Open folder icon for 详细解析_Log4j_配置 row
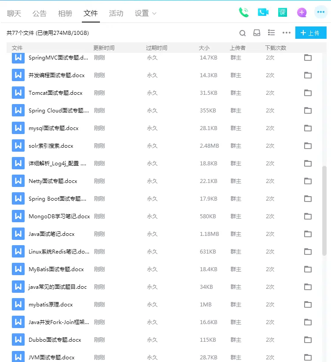 [x=308, y=163]
